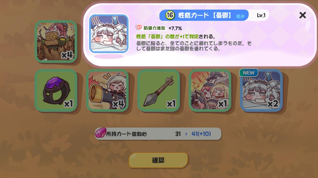
Task: Tap the 41(+10) faith value
Action: coord(201,134)
